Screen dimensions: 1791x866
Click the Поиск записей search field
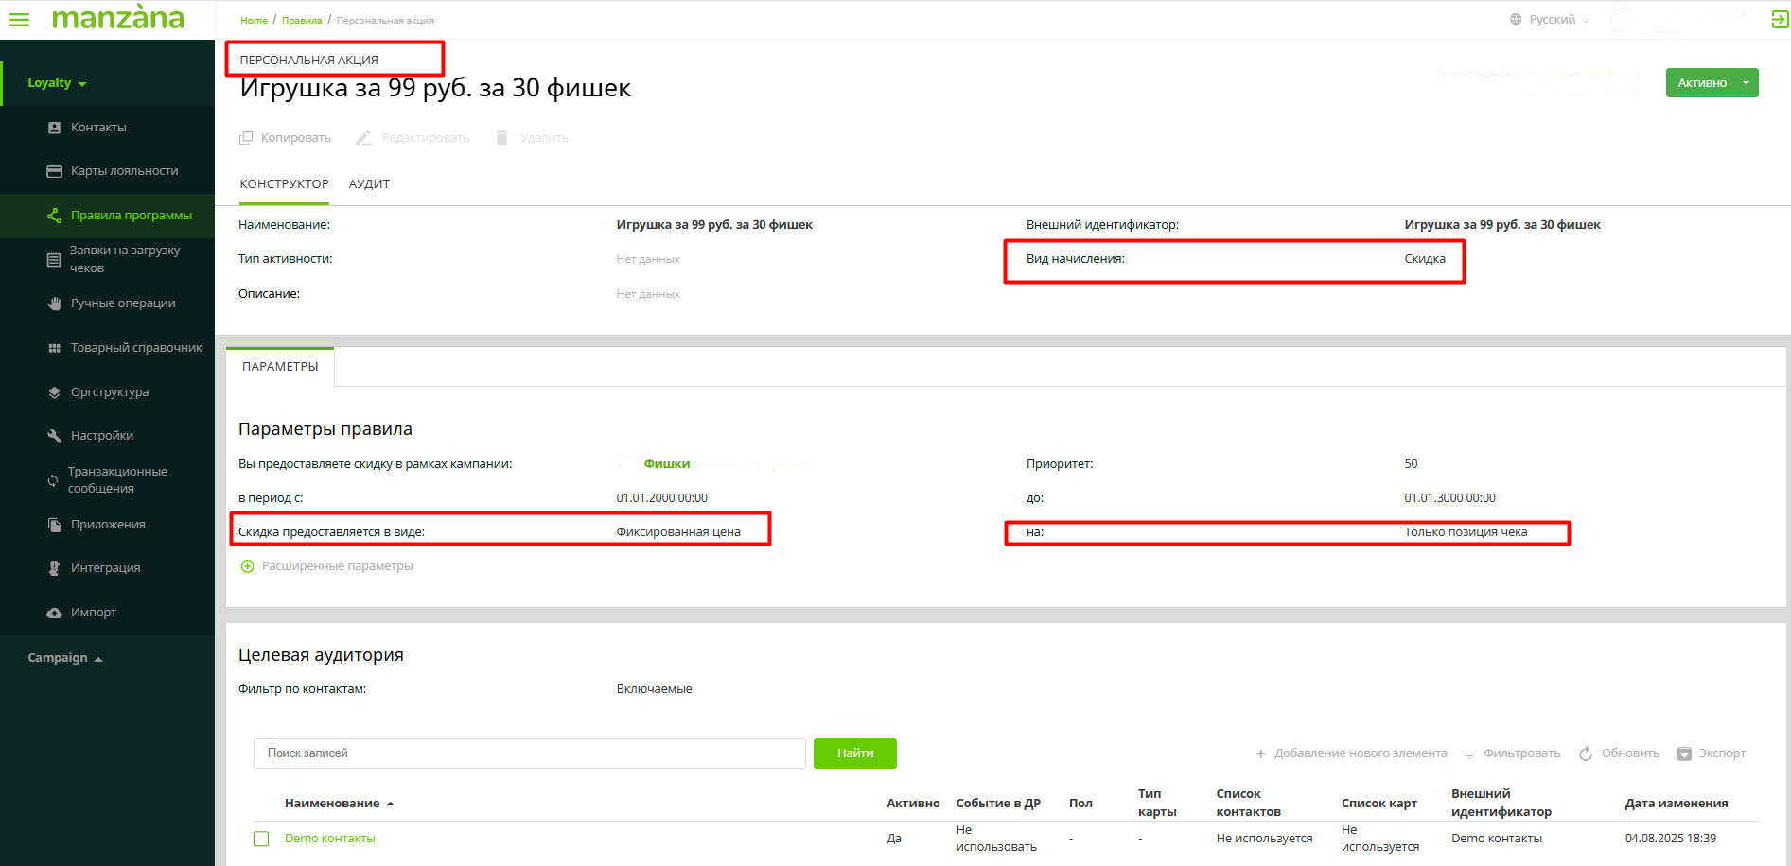[x=529, y=753]
